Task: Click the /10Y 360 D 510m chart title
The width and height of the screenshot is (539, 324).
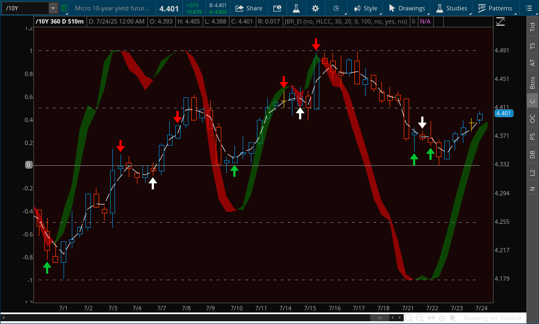Action: [x=60, y=21]
